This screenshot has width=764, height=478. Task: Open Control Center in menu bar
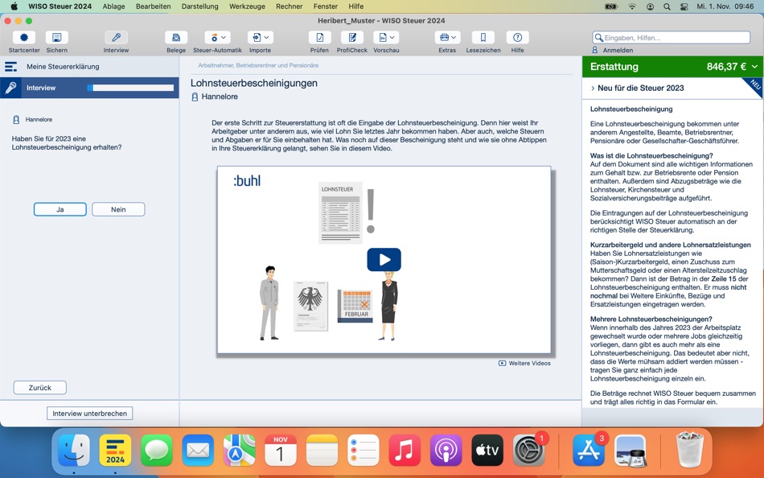(x=684, y=6)
